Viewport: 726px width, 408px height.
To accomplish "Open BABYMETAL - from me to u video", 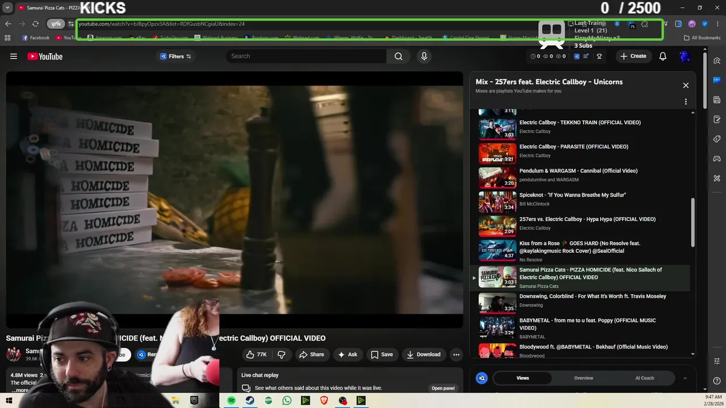I will [x=584, y=328].
